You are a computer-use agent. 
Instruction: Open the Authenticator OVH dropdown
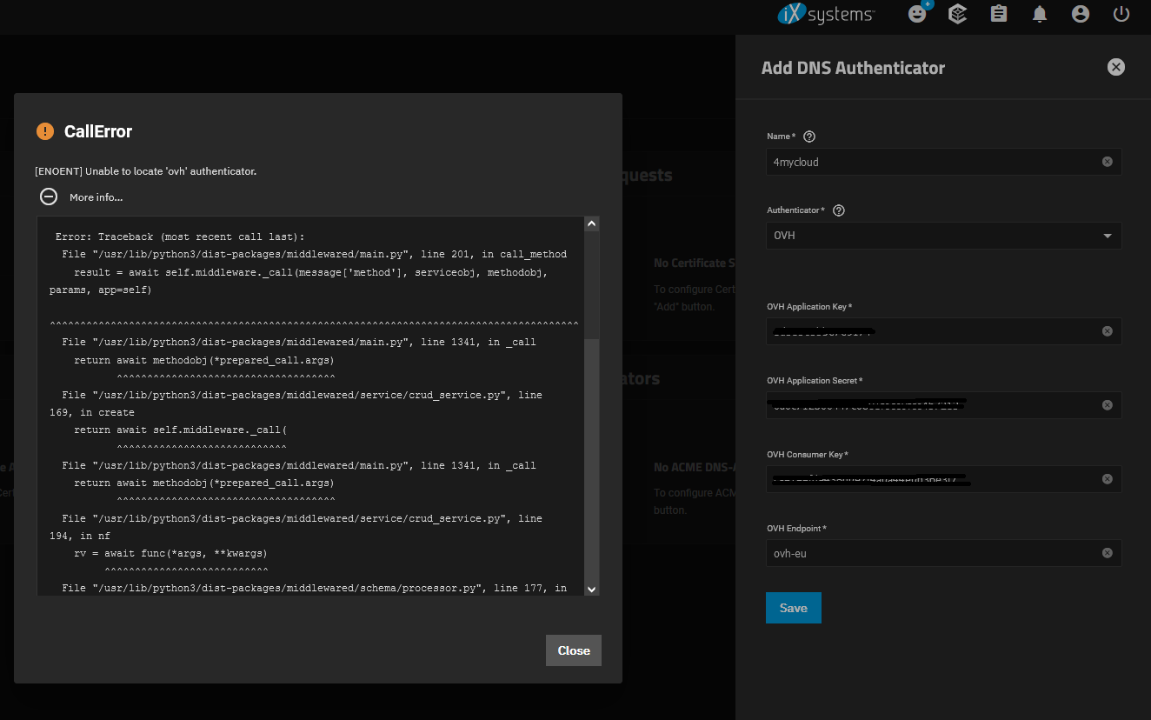pyautogui.click(x=943, y=236)
